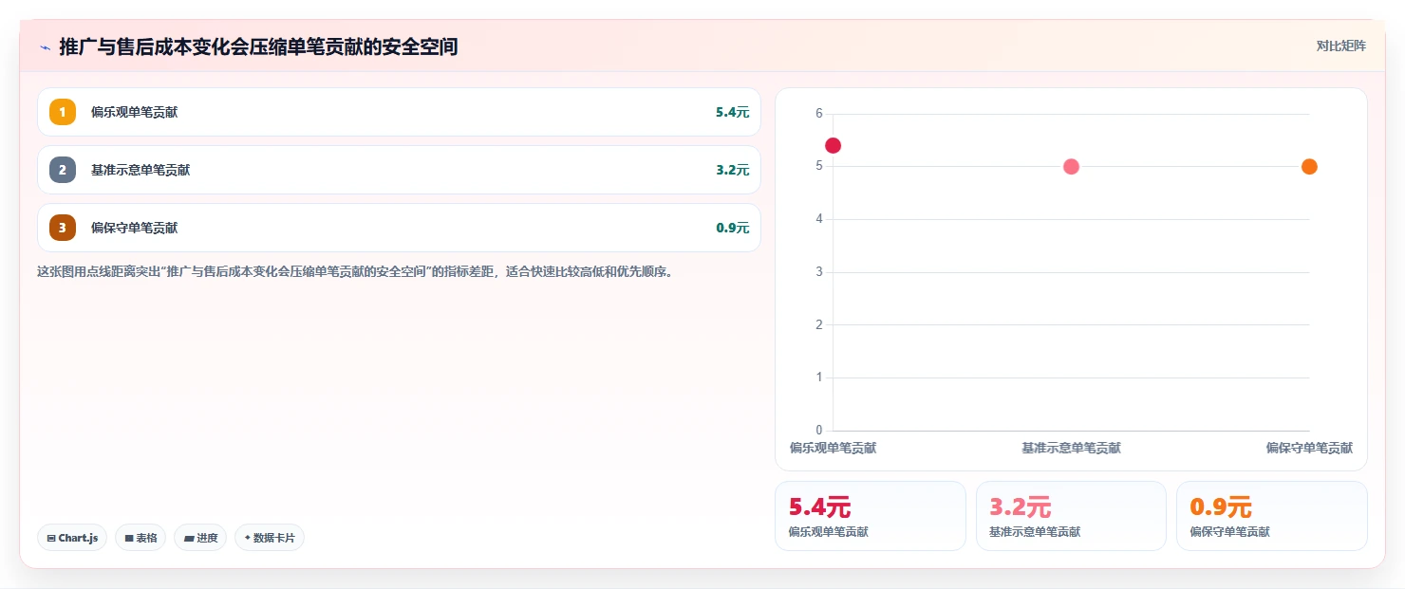Image resolution: width=1405 pixels, height=589 pixels.
Task: Click the lightning icon beside the title
Action: tap(45, 46)
